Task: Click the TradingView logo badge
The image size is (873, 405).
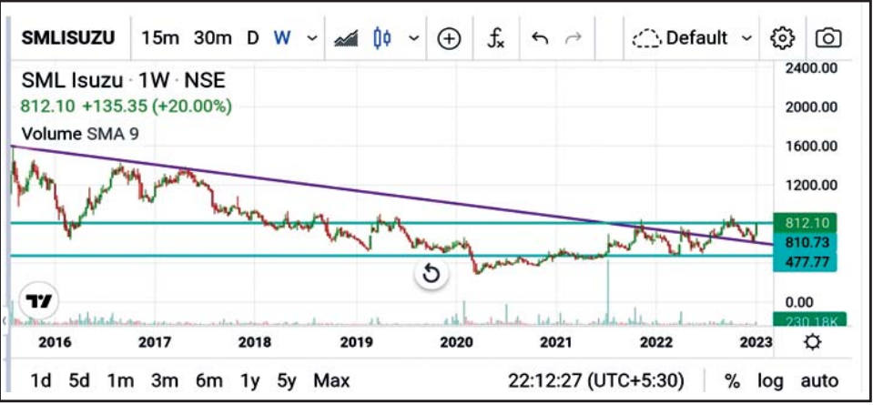Action: click(39, 301)
